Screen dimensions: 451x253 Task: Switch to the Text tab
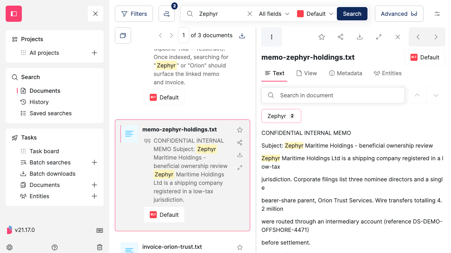(274, 73)
